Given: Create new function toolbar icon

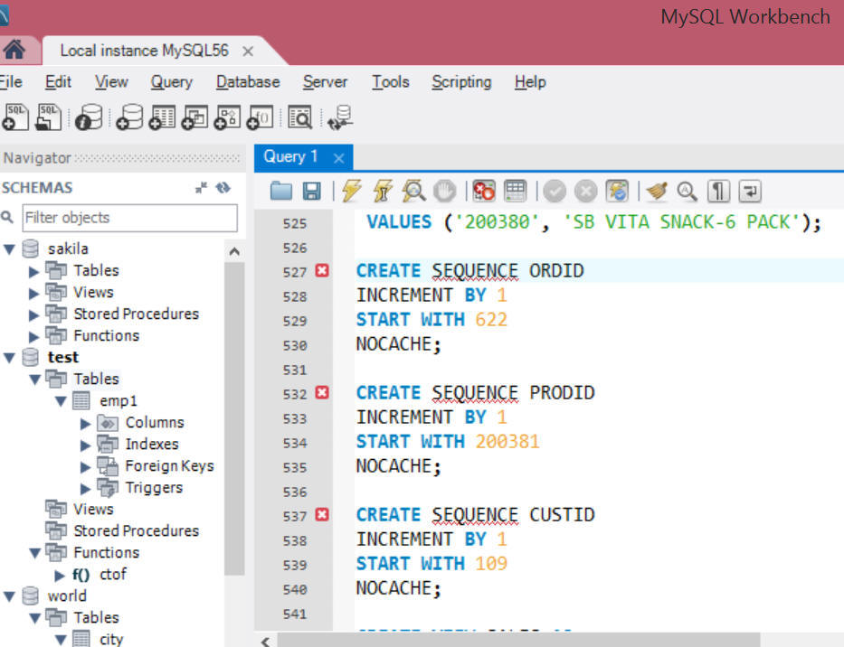Looking at the screenshot, I should [x=260, y=117].
